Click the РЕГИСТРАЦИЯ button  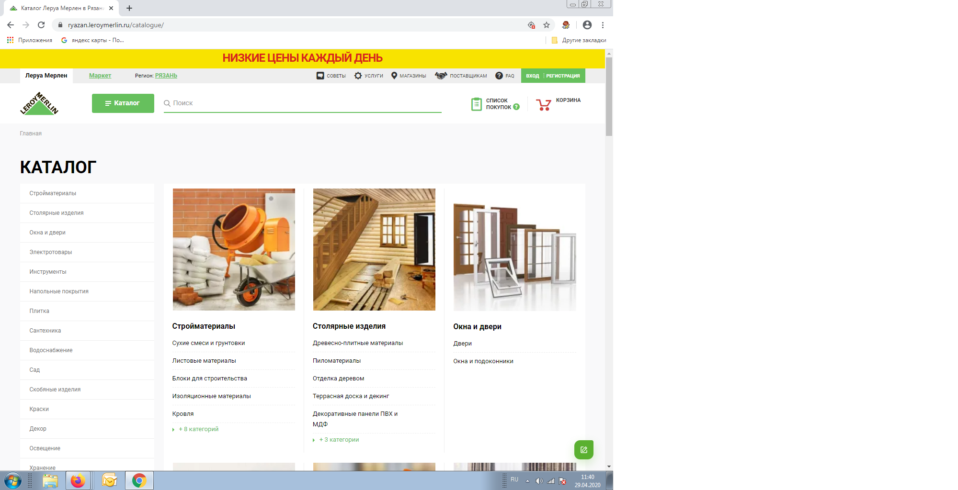tap(563, 76)
